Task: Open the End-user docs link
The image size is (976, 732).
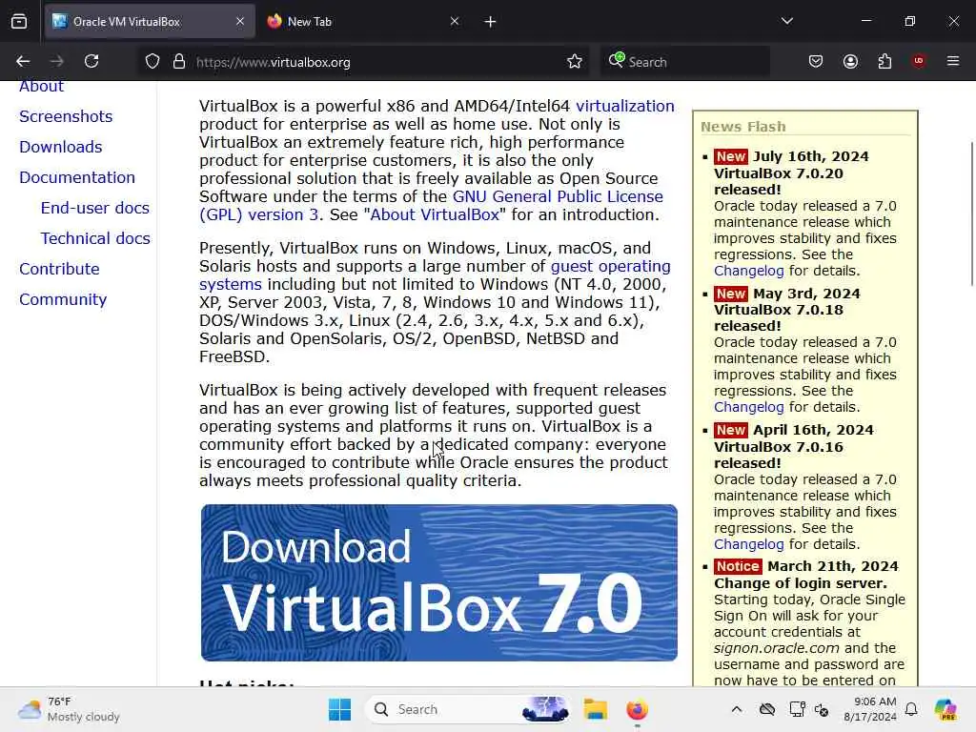Action: click(95, 208)
